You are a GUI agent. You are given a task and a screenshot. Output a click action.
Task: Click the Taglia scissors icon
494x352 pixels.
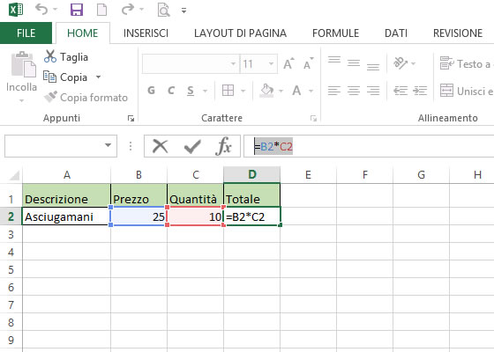click(x=50, y=56)
